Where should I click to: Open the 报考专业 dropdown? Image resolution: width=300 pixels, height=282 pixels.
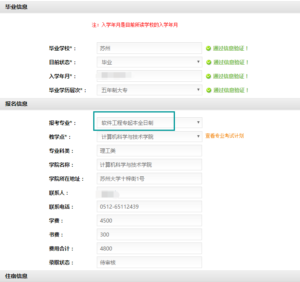pyautogui.click(x=149, y=123)
